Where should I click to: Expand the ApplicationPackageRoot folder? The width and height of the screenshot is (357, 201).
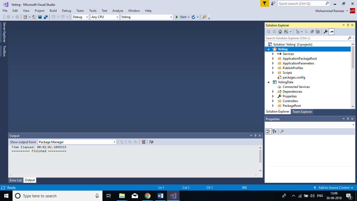pos(273,59)
